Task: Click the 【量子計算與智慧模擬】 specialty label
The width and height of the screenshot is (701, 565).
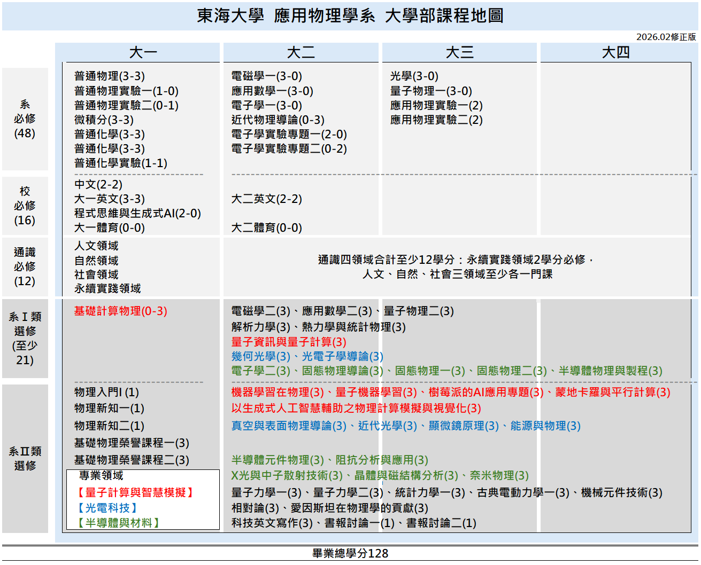Action: 135,492
